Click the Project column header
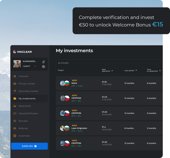This screenshot has height=158, width=170. pyautogui.click(x=61, y=70)
